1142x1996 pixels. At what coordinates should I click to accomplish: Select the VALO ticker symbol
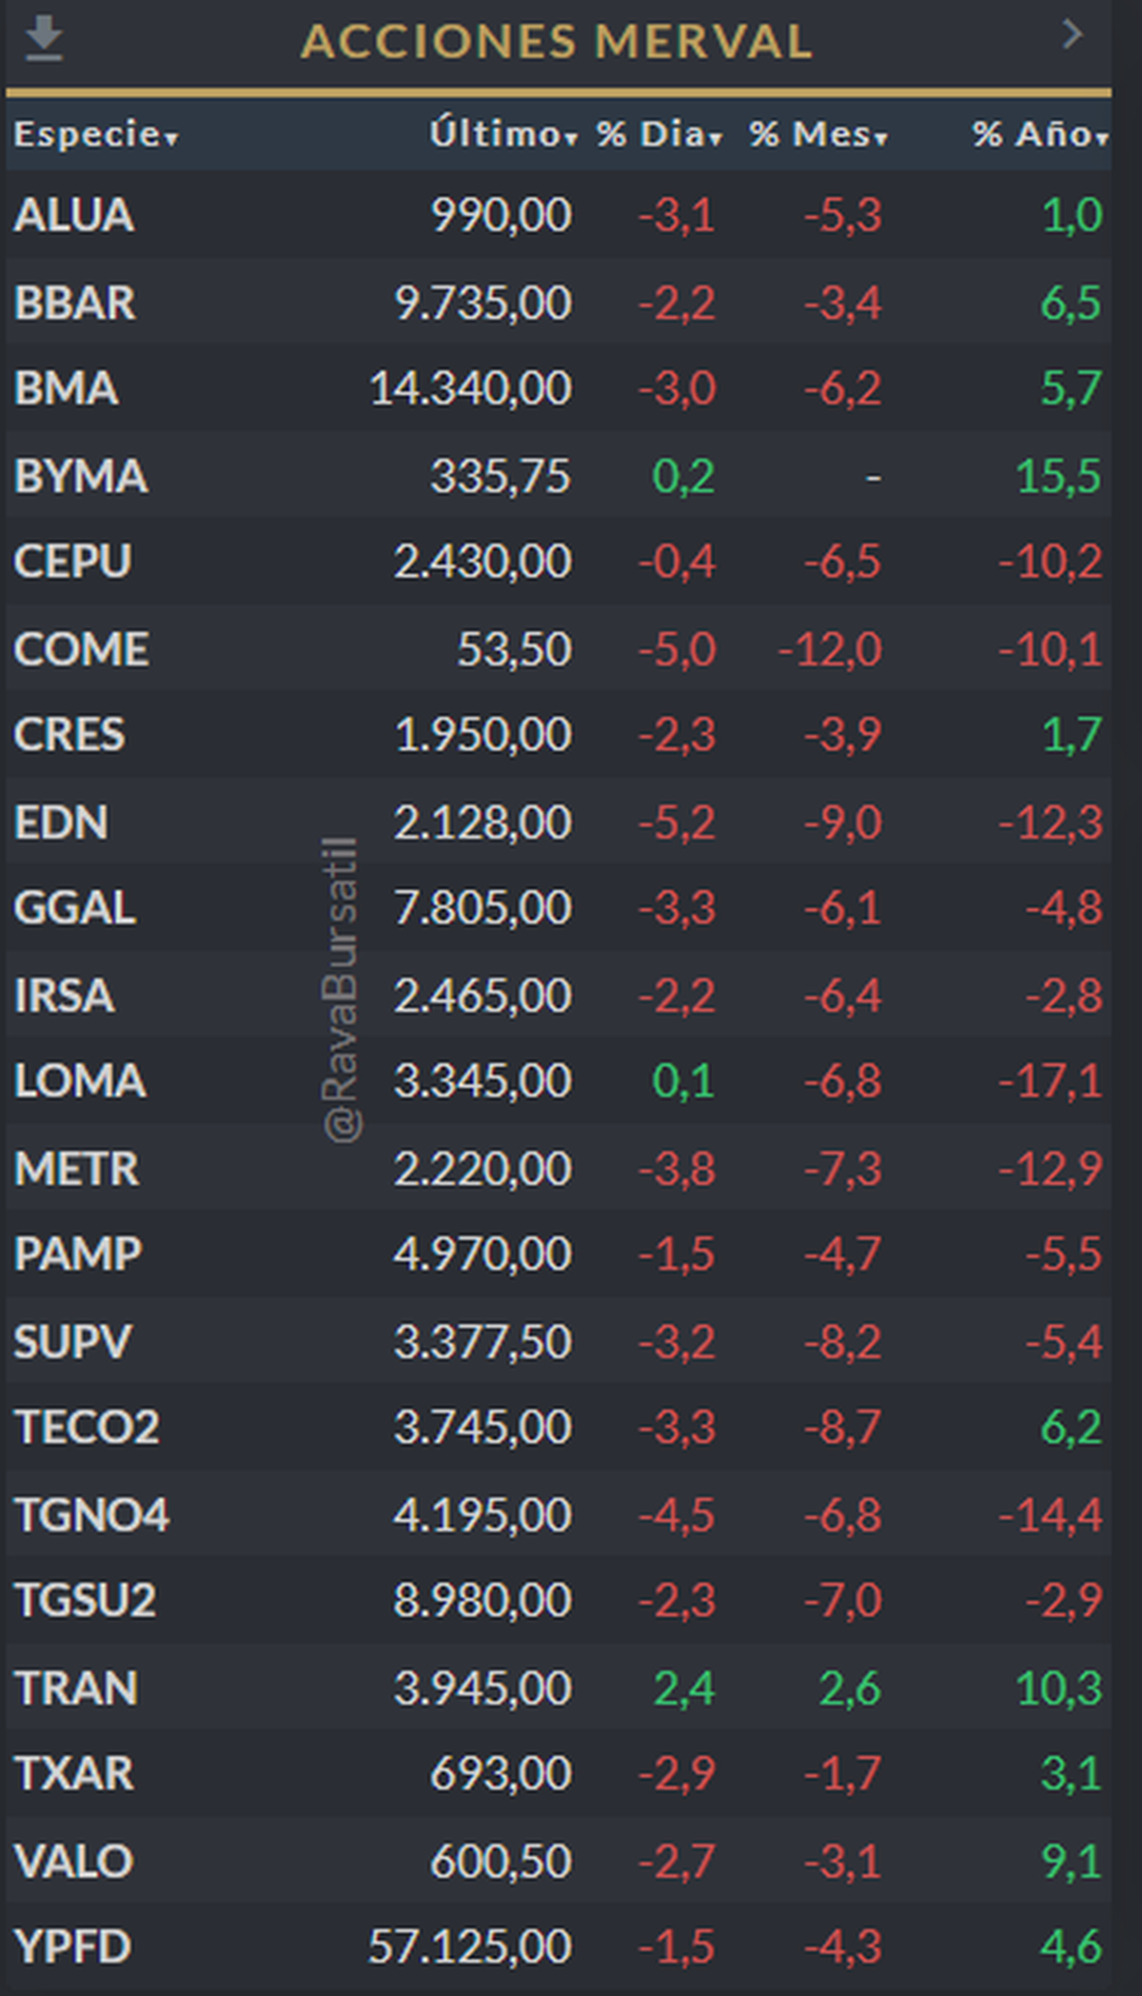73,1862
